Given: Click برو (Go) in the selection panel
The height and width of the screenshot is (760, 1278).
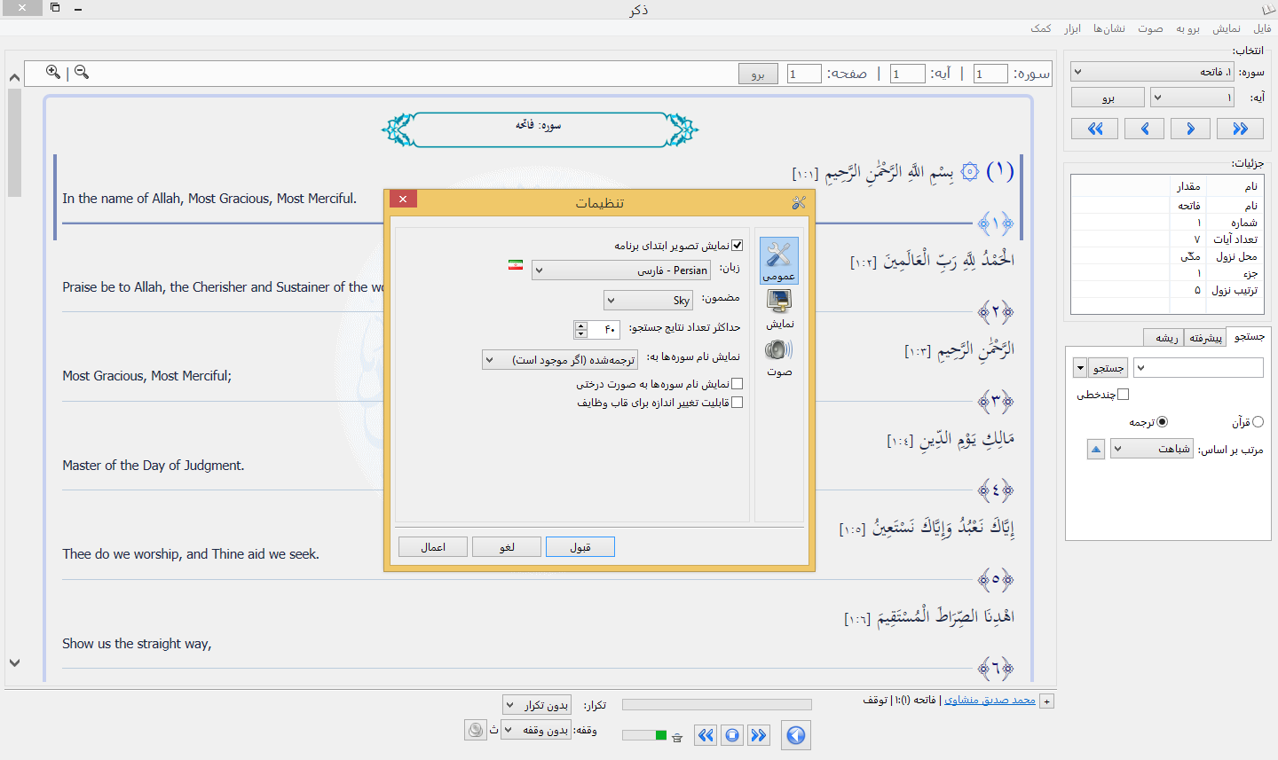Looking at the screenshot, I should pos(1108,98).
